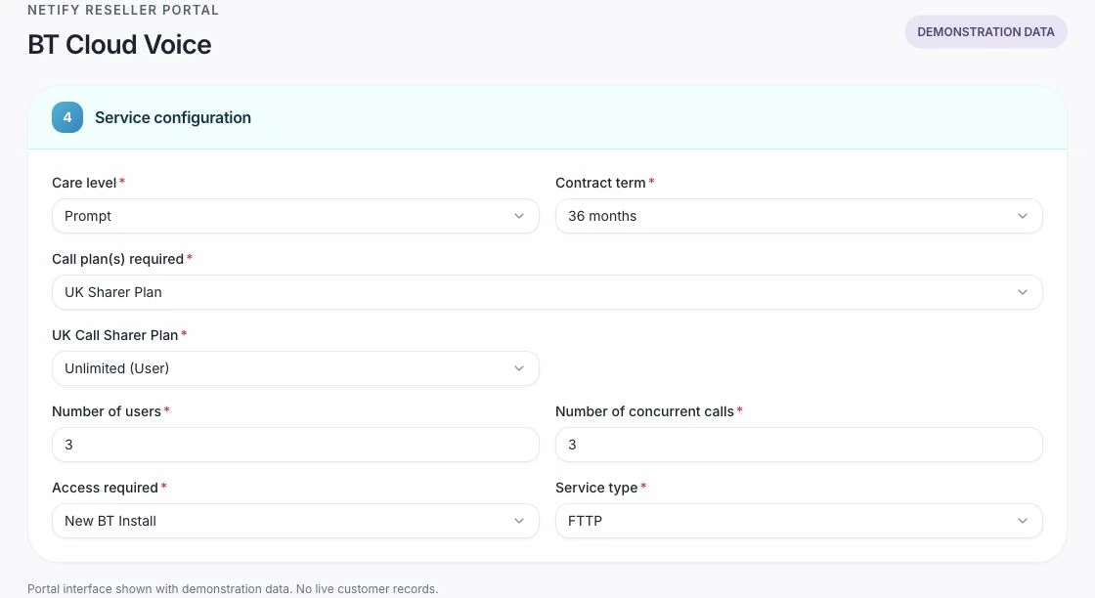Viewport: 1095px width, 598px height.
Task: Click the Call plan(s) required label
Action: point(118,259)
